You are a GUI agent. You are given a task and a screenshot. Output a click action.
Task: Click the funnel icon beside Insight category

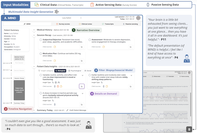(39, 71)
